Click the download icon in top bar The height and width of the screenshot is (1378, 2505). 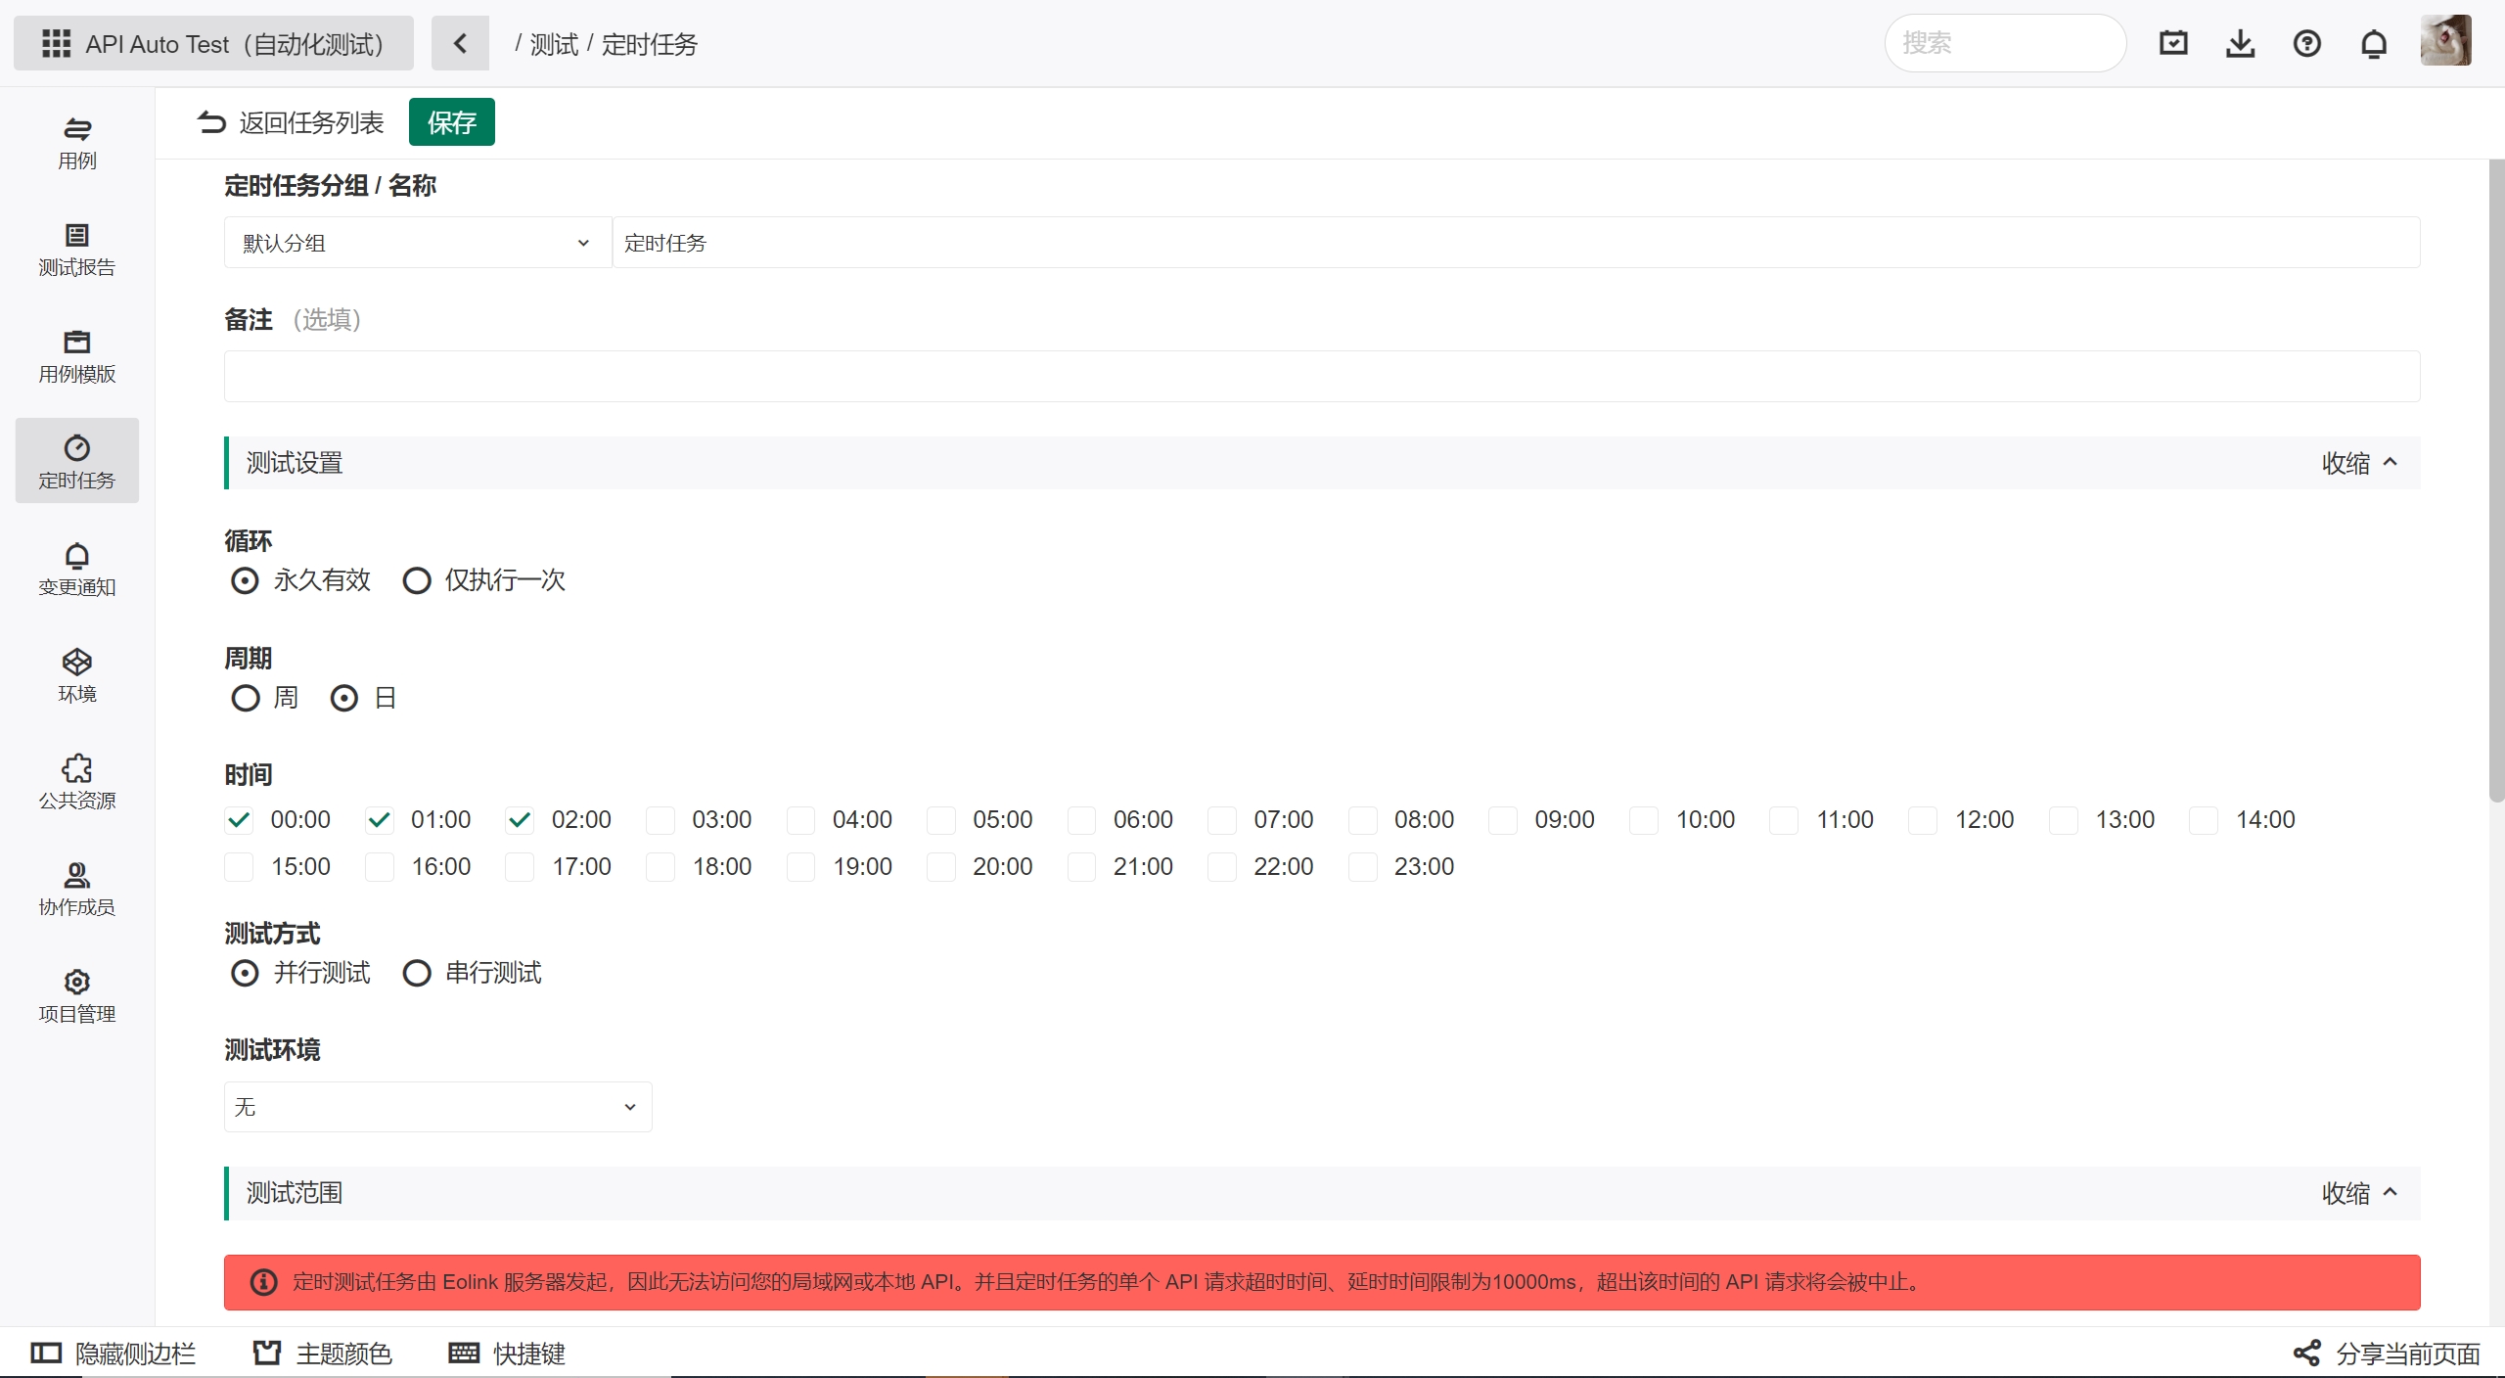(2240, 44)
